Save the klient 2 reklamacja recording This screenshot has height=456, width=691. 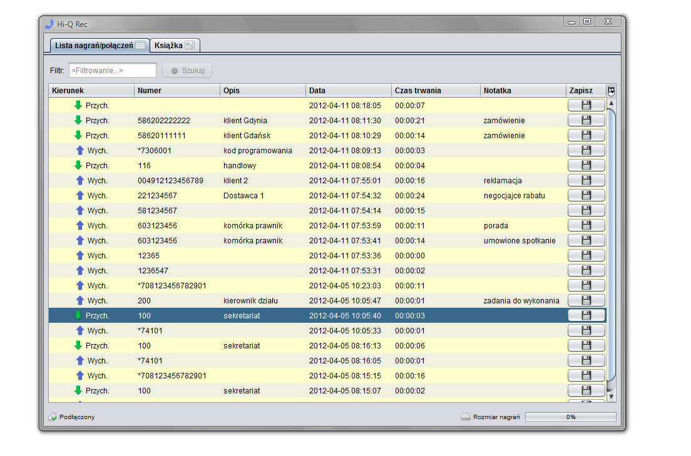click(586, 180)
